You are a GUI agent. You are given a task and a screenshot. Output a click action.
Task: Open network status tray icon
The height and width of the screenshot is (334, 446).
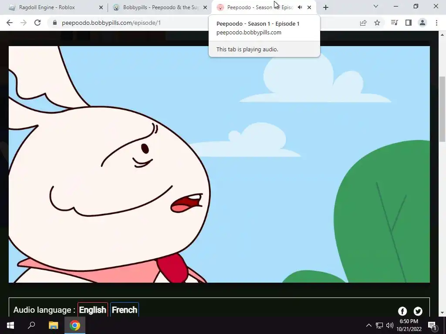379,325
